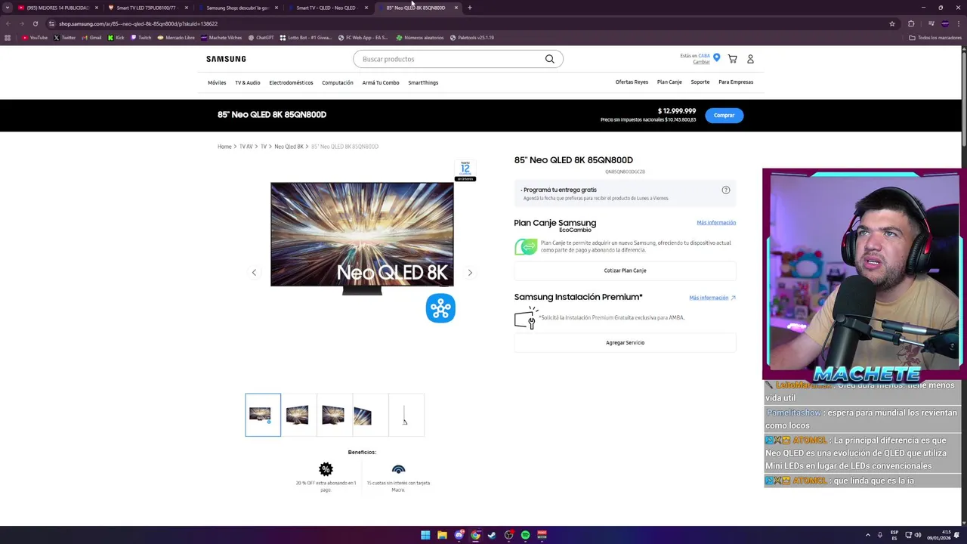Open TV & Audio navigation menu

[x=247, y=82]
